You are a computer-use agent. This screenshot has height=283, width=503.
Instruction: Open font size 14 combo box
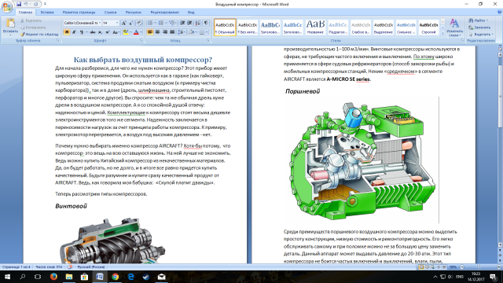pos(110,23)
